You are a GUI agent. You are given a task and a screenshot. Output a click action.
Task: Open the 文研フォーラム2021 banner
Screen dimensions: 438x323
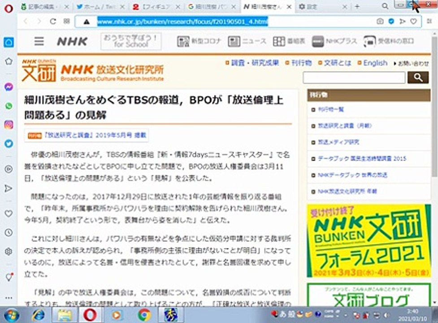[x=369, y=240]
